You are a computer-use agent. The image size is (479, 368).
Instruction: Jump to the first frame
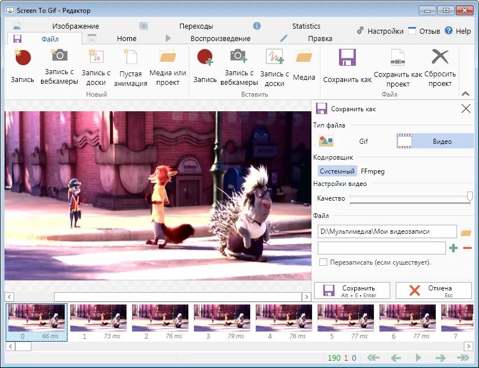[373, 358]
